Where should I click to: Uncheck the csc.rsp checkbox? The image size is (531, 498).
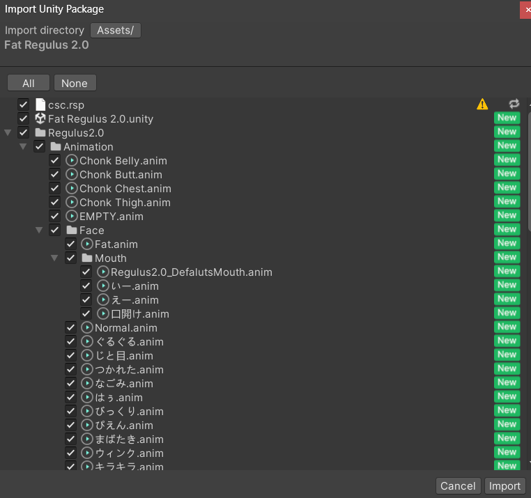24,104
